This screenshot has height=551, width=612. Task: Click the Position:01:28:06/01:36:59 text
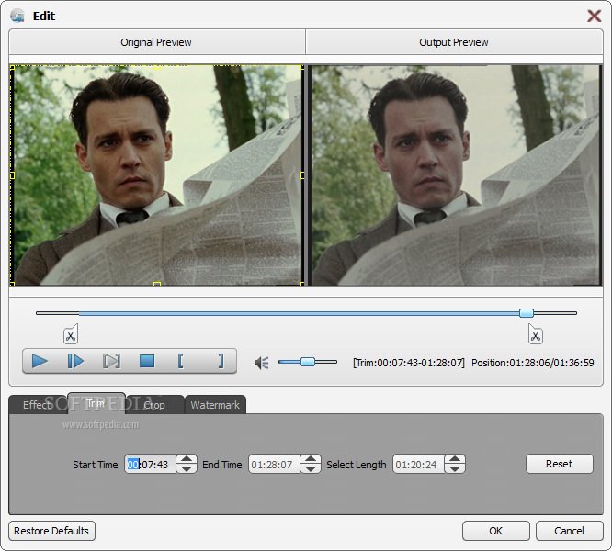(533, 363)
